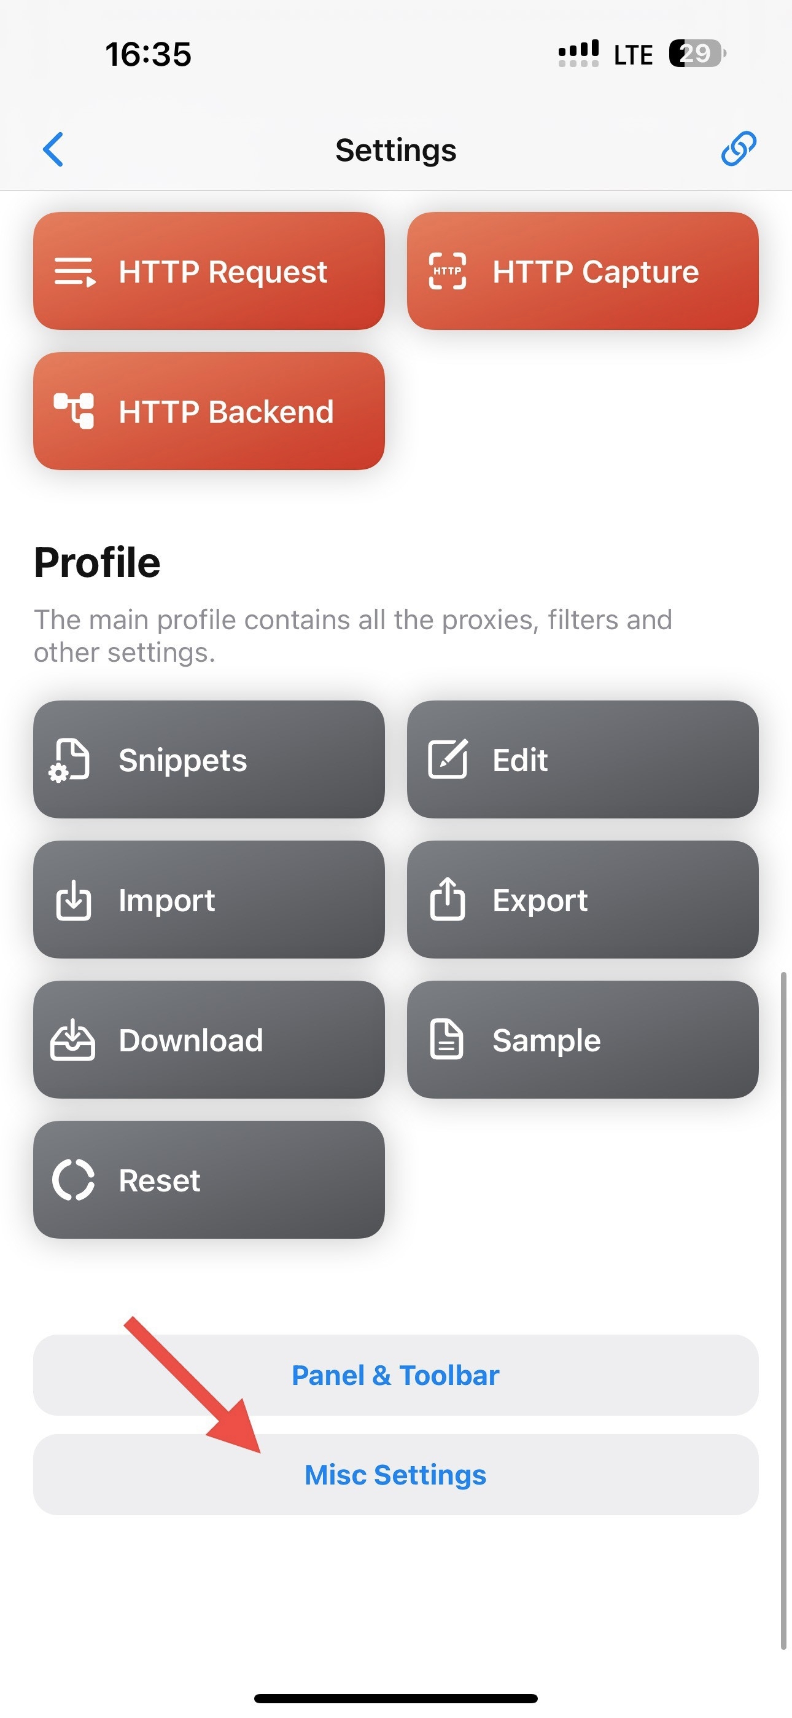This screenshot has height=1718, width=792.
Task: Open the HTTP Backend tool
Action: (209, 411)
